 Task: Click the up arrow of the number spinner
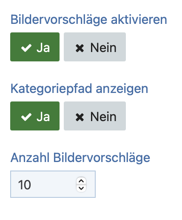point(81,181)
